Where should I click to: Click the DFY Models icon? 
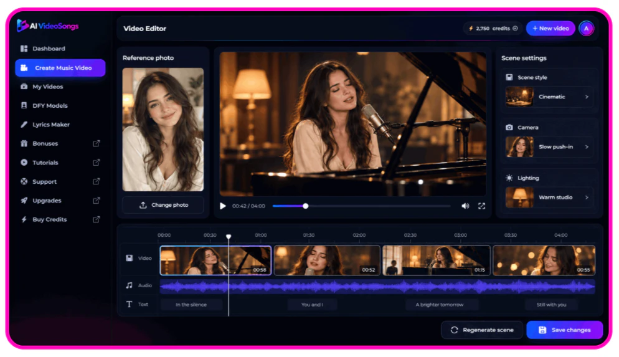pyautogui.click(x=24, y=105)
